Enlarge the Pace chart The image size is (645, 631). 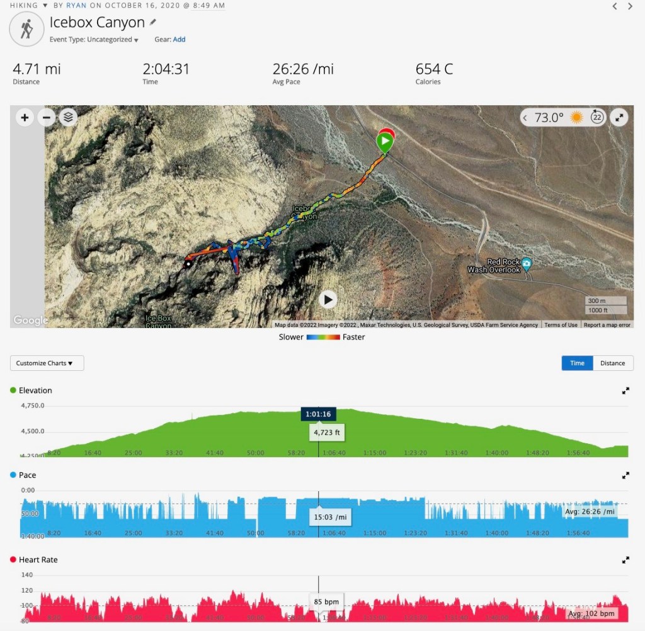(x=625, y=475)
